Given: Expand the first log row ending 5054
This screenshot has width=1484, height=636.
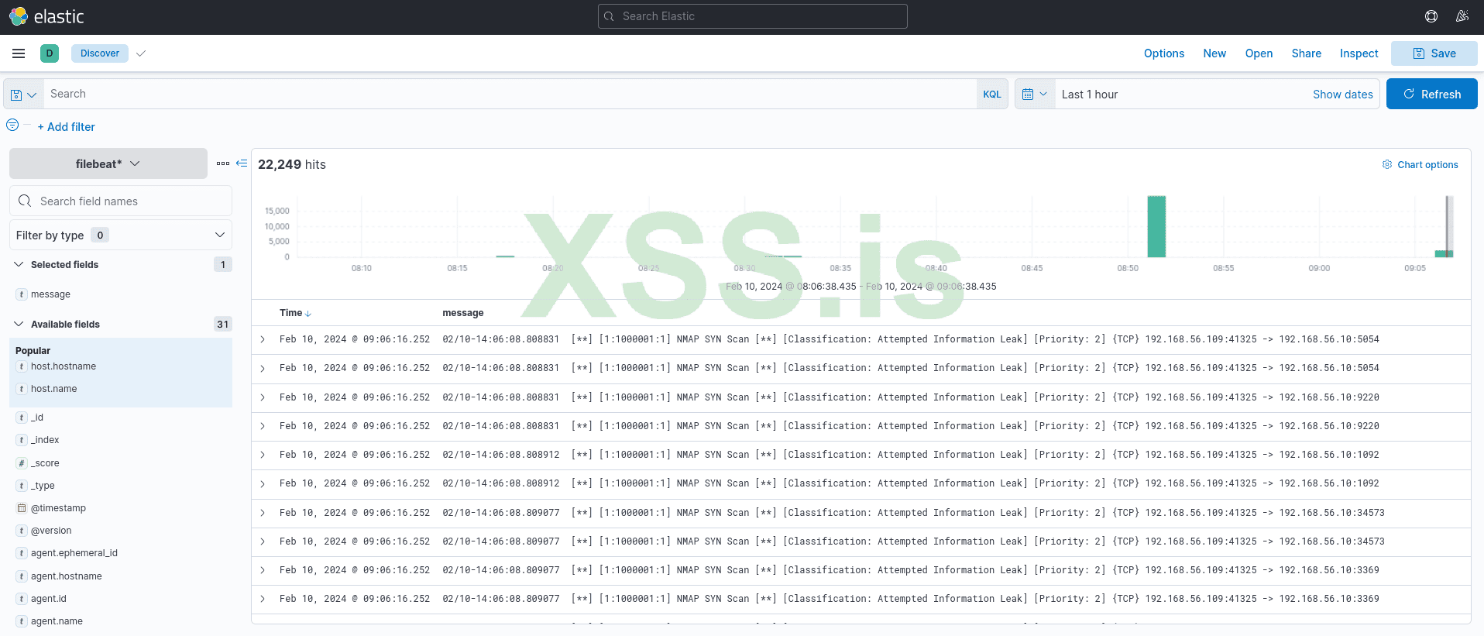Looking at the screenshot, I should tap(263, 339).
